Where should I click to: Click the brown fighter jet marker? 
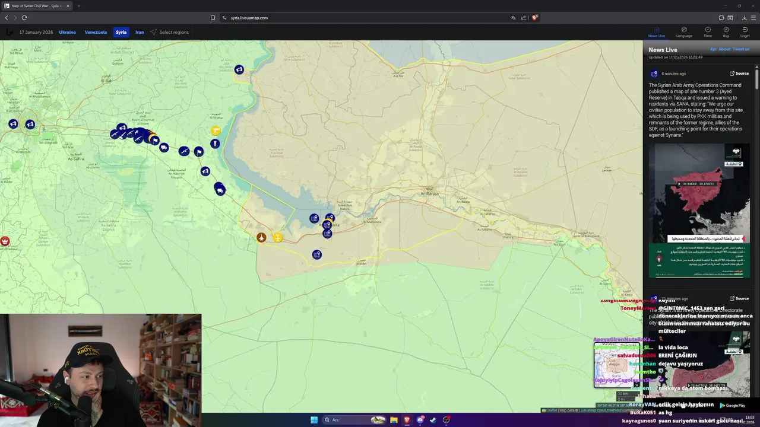261,237
